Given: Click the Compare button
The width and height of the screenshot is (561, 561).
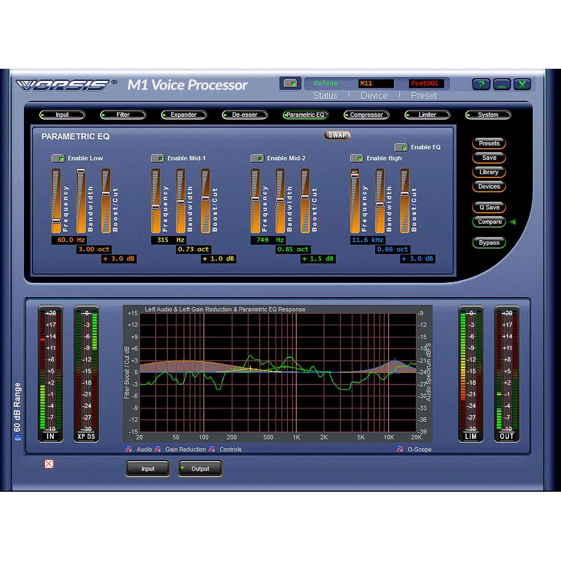Looking at the screenshot, I should point(489,222).
